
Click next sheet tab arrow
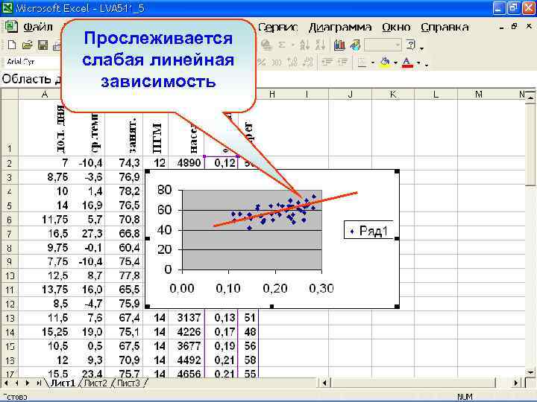click(x=28, y=383)
